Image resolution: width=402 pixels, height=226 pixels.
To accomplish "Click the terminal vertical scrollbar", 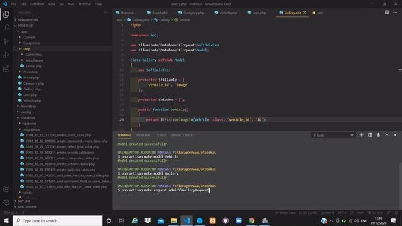I will tap(400, 186).
